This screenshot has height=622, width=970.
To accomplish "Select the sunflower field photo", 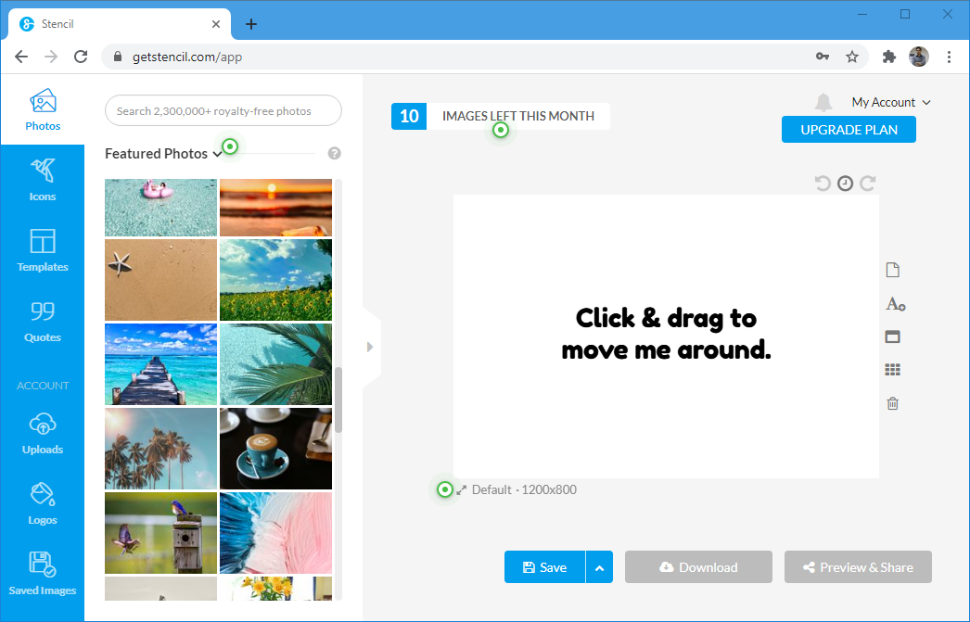I will [x=276, y=280].
